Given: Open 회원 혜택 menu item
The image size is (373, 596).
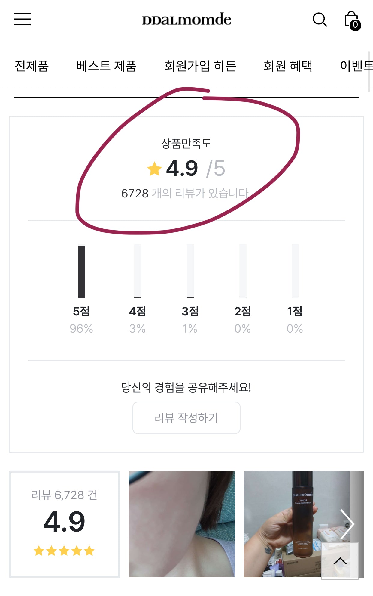Looking at the screenshot, I should [x=288, y=66].
